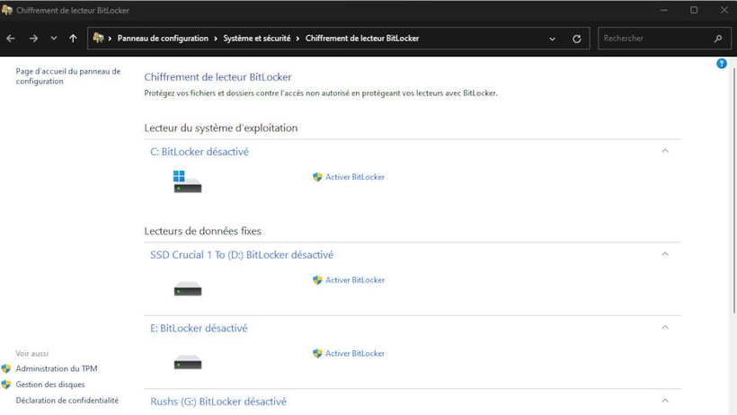This screenshot has height=415, width=737.
Task: Minimize the BitLocker window
Action: point(663,10)
